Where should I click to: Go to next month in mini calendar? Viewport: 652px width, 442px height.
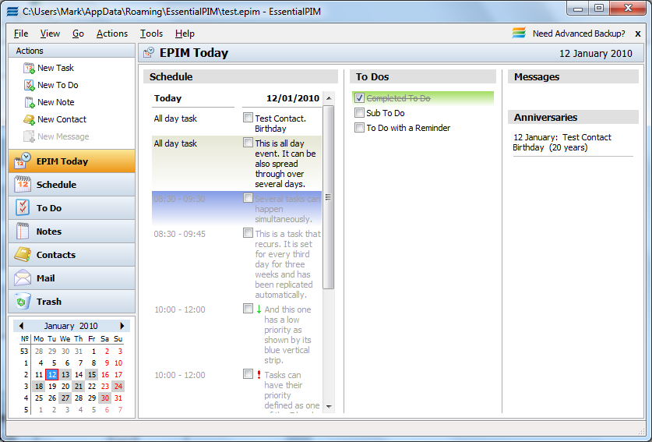122,326
